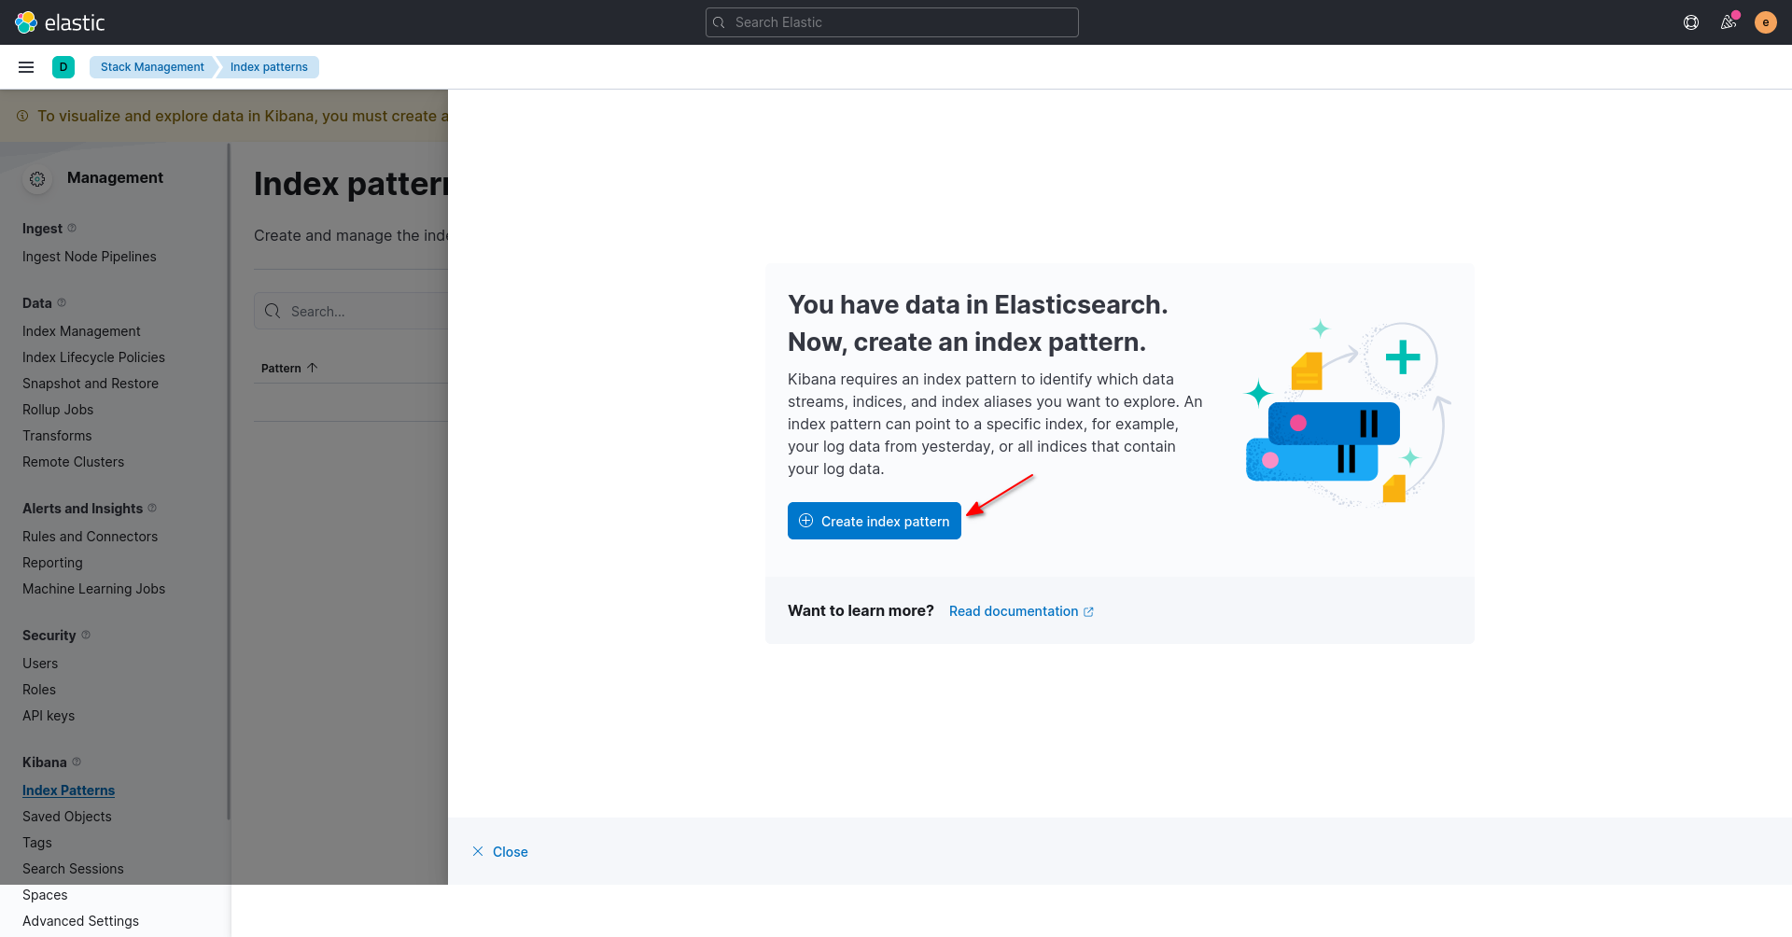This screenshot has width=1792, height=937.
Task: Click the Index patterns breadcrumb
Action: click(x=269, y=67)
